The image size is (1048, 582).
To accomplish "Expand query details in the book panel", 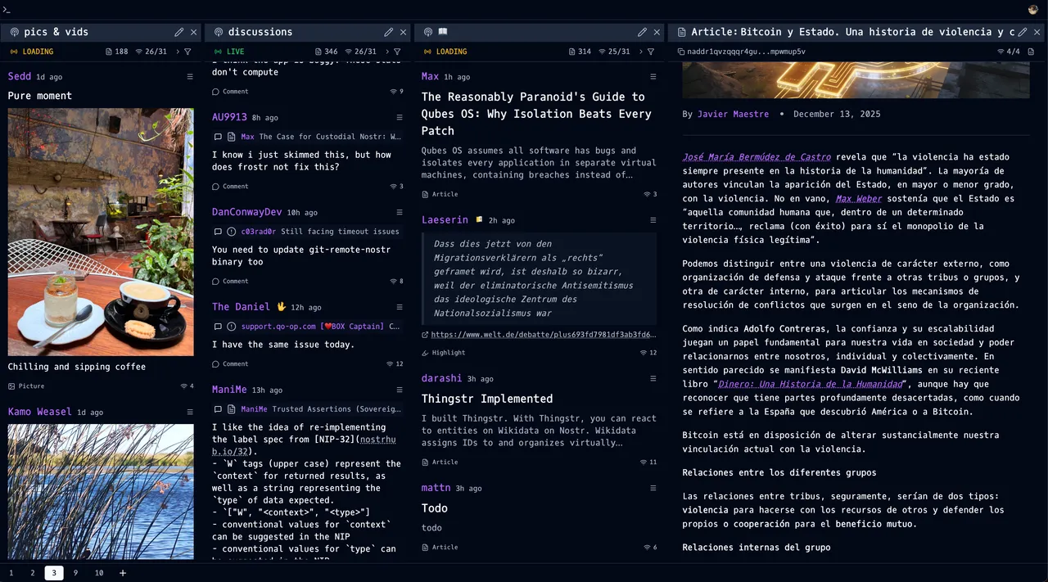I will click(640, 52).
